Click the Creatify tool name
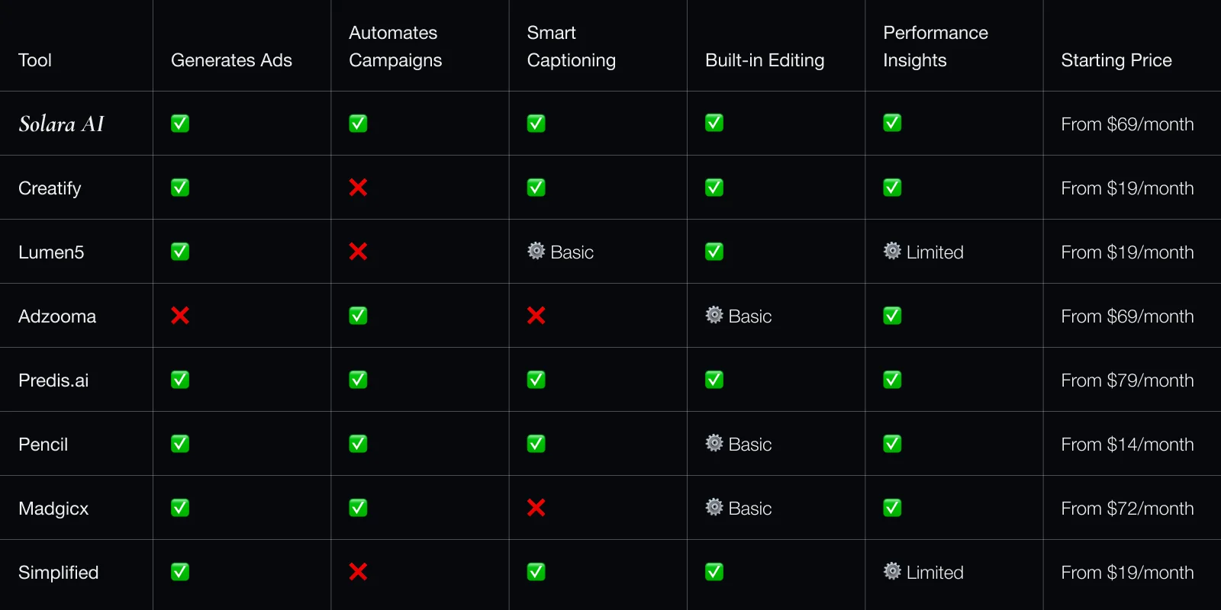Screen dimensions: 1221x610 [x=50, y=188]
